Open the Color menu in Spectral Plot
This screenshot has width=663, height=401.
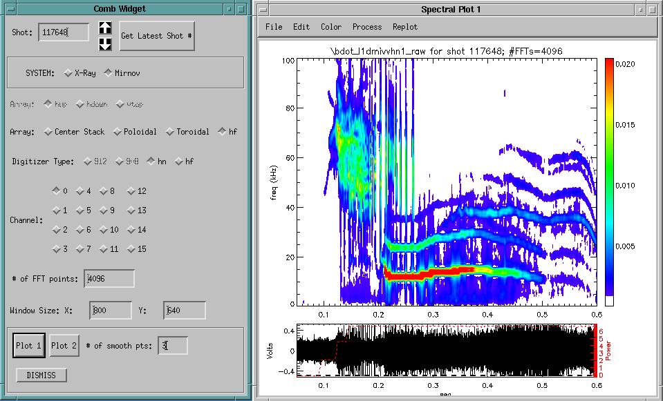(x=330, y=27)
